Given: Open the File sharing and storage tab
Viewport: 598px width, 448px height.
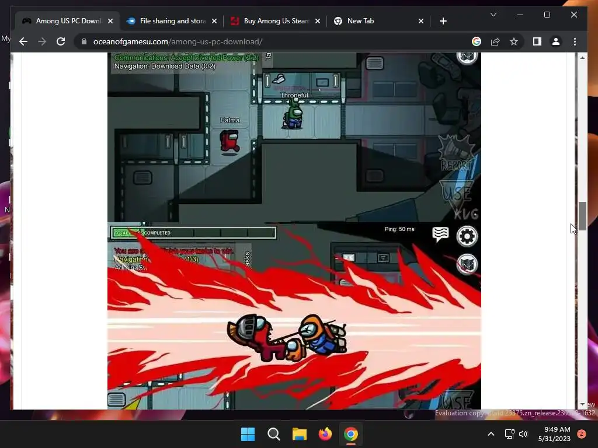Looking at the screenshot, I should (172, 22).
